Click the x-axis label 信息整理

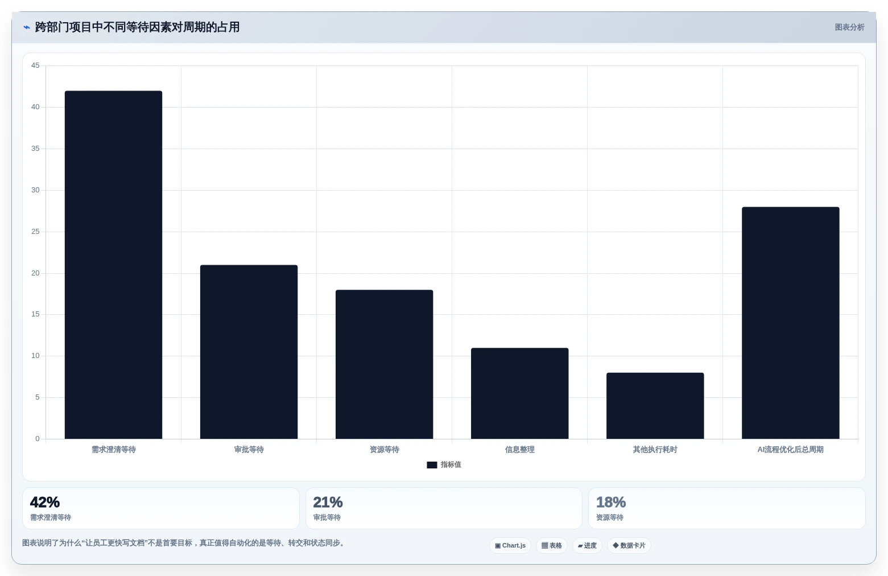520,450
